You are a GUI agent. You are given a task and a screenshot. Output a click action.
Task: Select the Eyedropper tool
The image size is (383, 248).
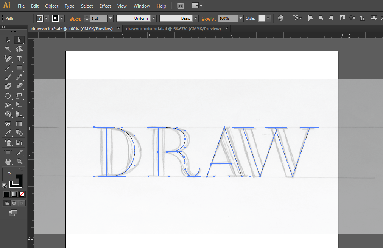(x=8, y=133)
